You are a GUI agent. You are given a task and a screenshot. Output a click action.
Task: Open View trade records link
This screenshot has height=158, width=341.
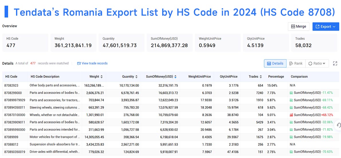(92, 64)
